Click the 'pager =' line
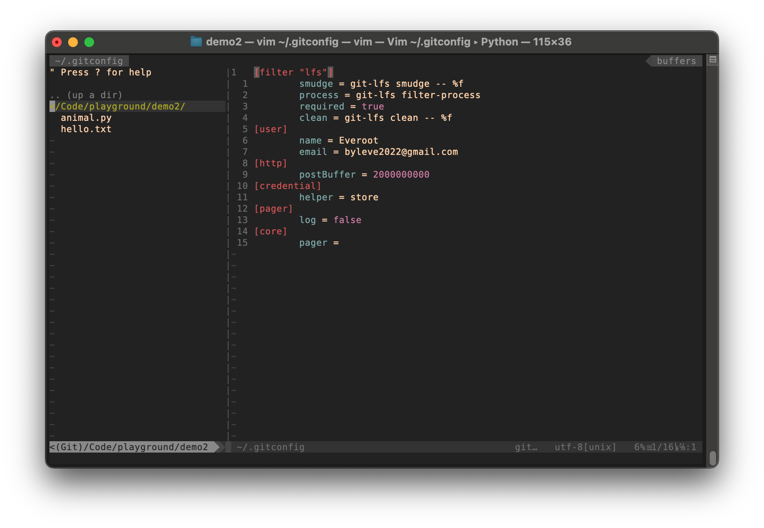Screen dimensions: 764x528 tap(319, 243)
